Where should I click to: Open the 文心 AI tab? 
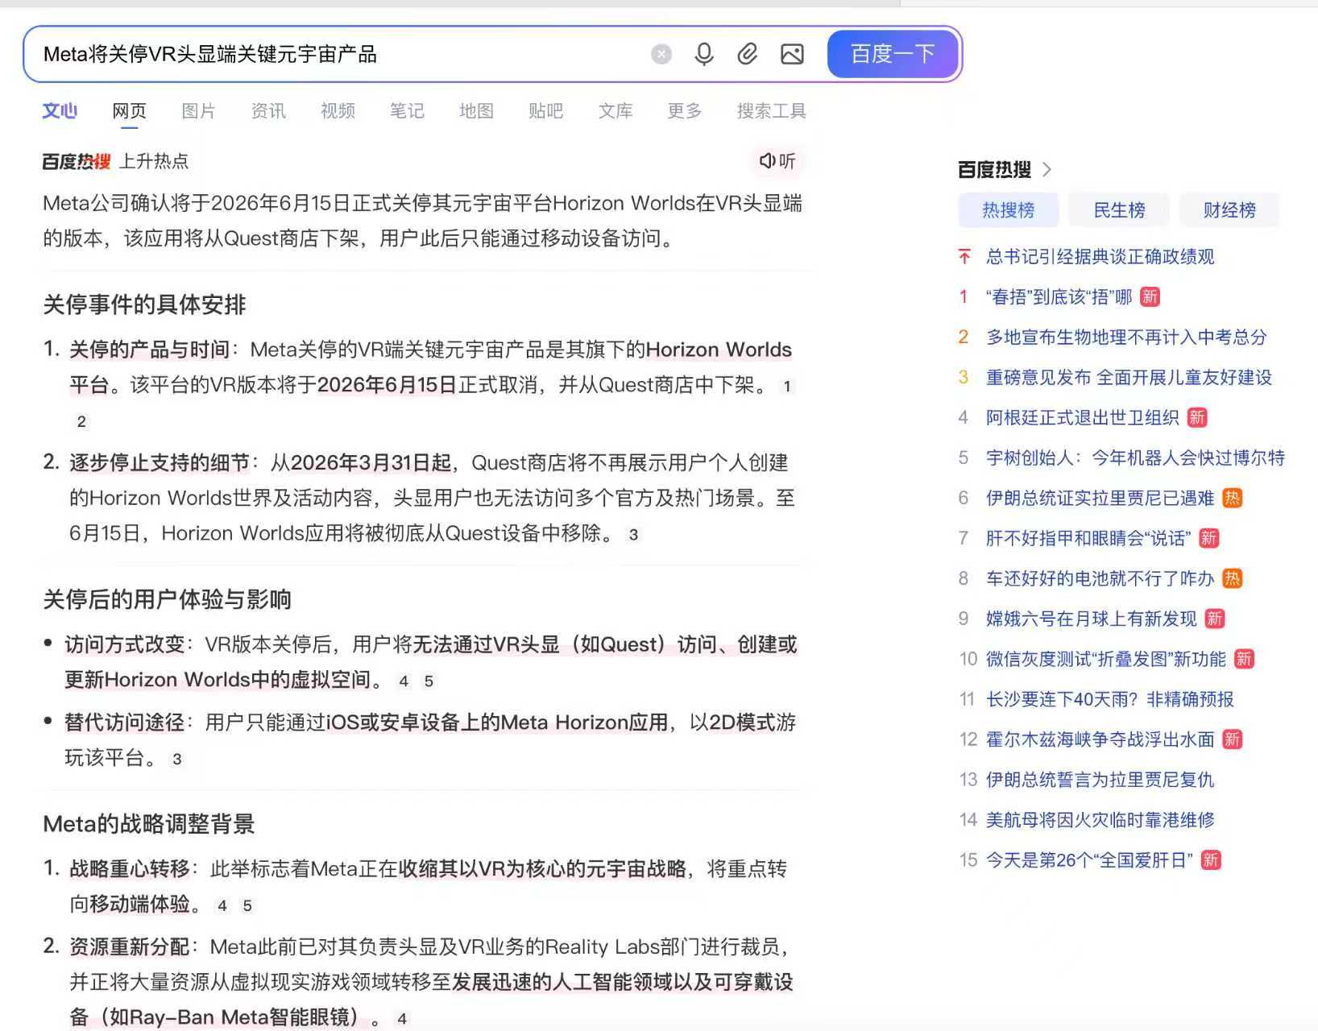coord(60,111)
